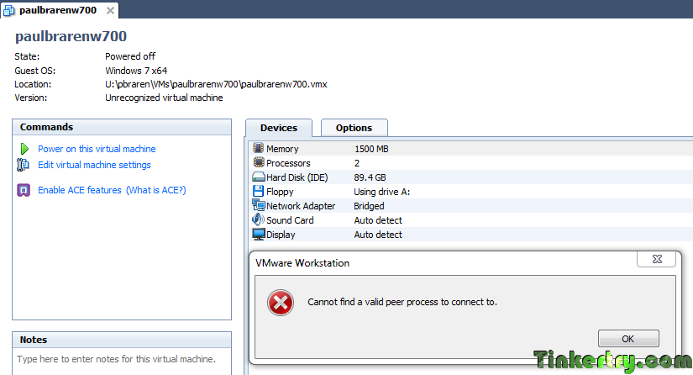Click the Powered off state value
Image resolution: width=693 pixels, height=375 pixels.
[130, 56]
